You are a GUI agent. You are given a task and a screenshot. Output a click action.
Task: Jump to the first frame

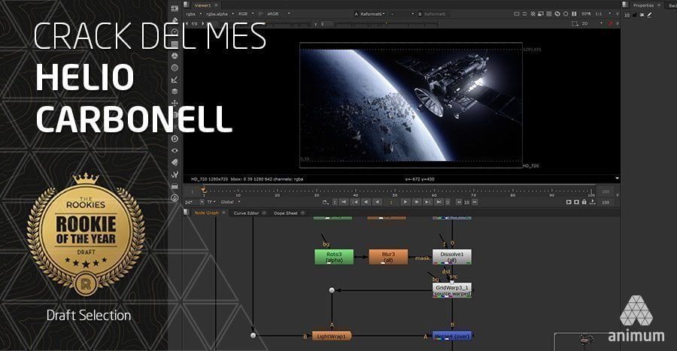pyautogui.click(x=344, y=201)
